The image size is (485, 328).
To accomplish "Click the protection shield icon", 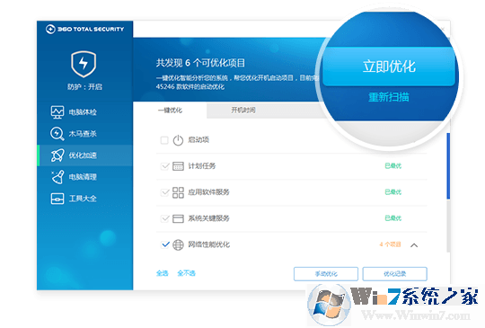I will click(x=84, y=64).
